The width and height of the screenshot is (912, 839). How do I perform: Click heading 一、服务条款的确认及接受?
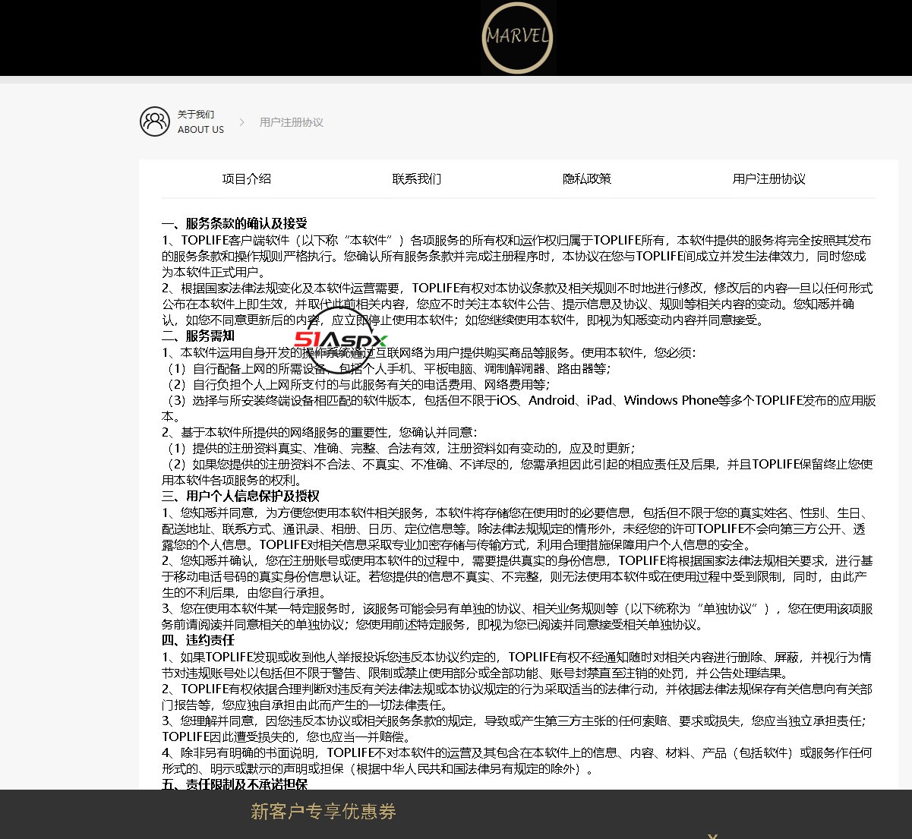pos(235,223)
